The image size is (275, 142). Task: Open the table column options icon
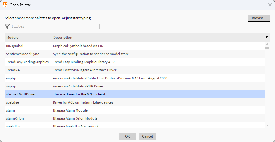coord(267,37)
